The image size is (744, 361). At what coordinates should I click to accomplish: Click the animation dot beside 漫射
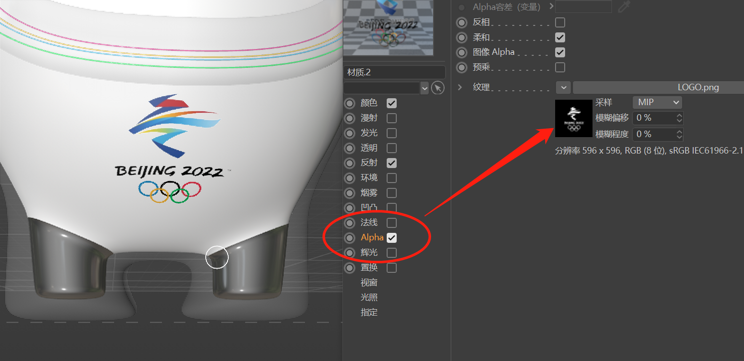(350, 118)
